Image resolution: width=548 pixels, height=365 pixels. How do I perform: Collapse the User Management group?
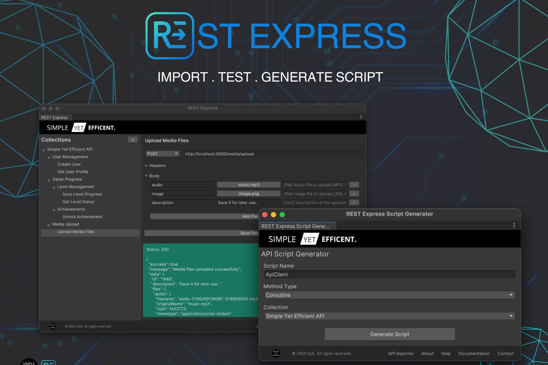point(49,158)
